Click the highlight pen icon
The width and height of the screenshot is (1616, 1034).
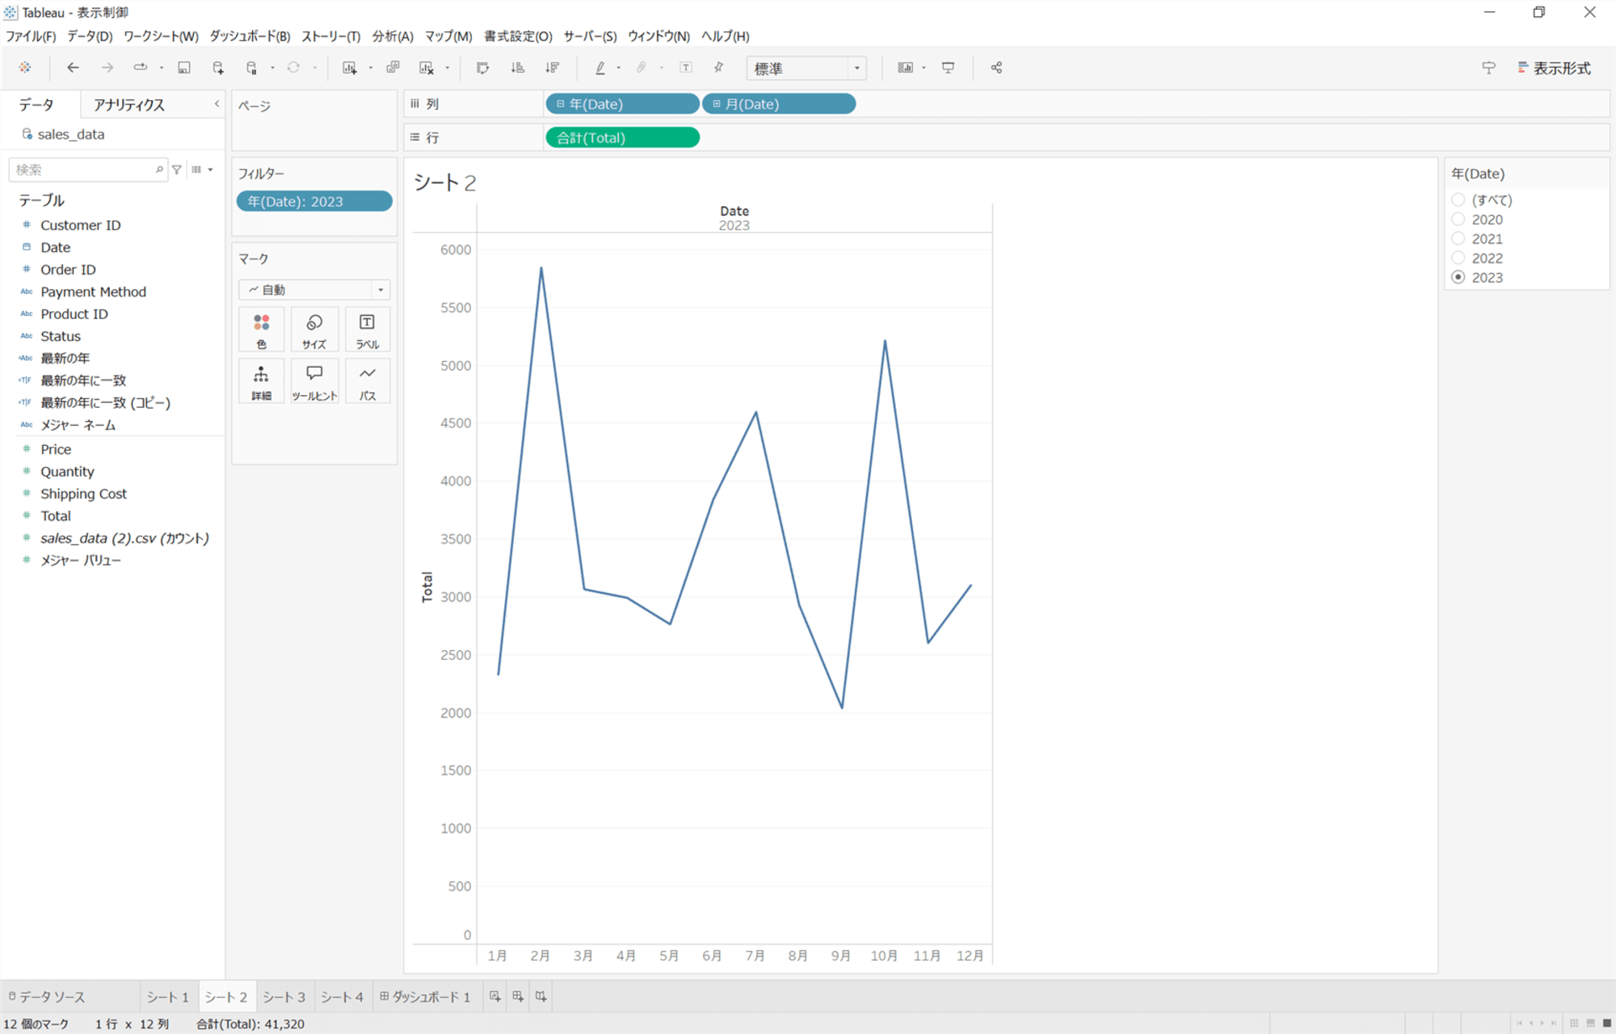tap(600, 68)
